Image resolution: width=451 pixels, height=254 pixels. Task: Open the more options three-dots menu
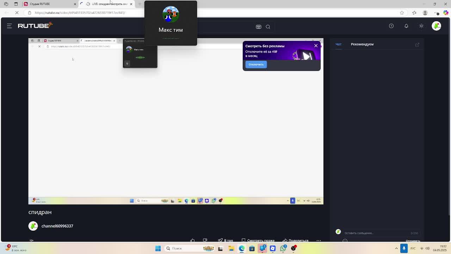point(319,241)
